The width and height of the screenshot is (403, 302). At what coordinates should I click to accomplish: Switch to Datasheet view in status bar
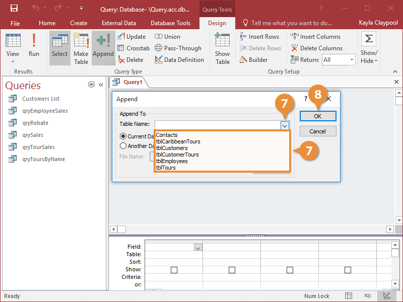point(349,296)
